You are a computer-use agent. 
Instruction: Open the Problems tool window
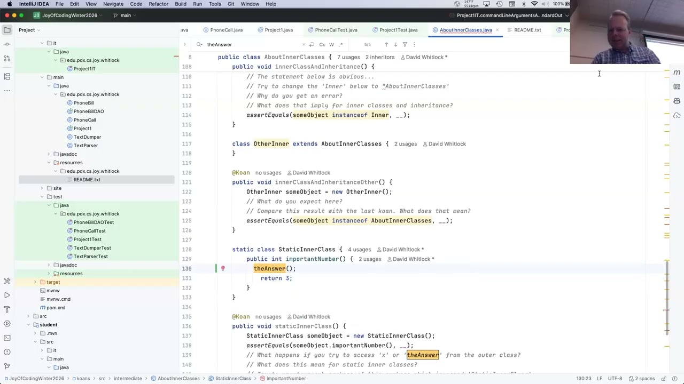pyautogui.click(x=7, y=352)
